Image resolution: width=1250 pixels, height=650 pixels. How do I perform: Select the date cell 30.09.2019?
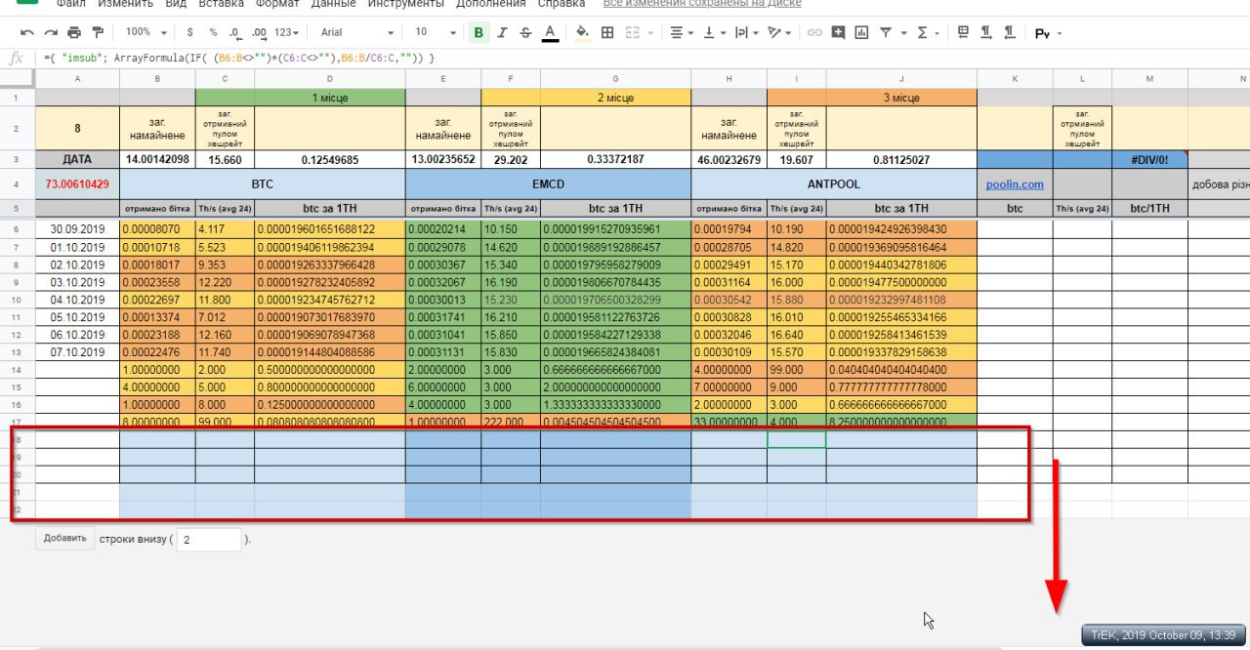tap(77, 228)
